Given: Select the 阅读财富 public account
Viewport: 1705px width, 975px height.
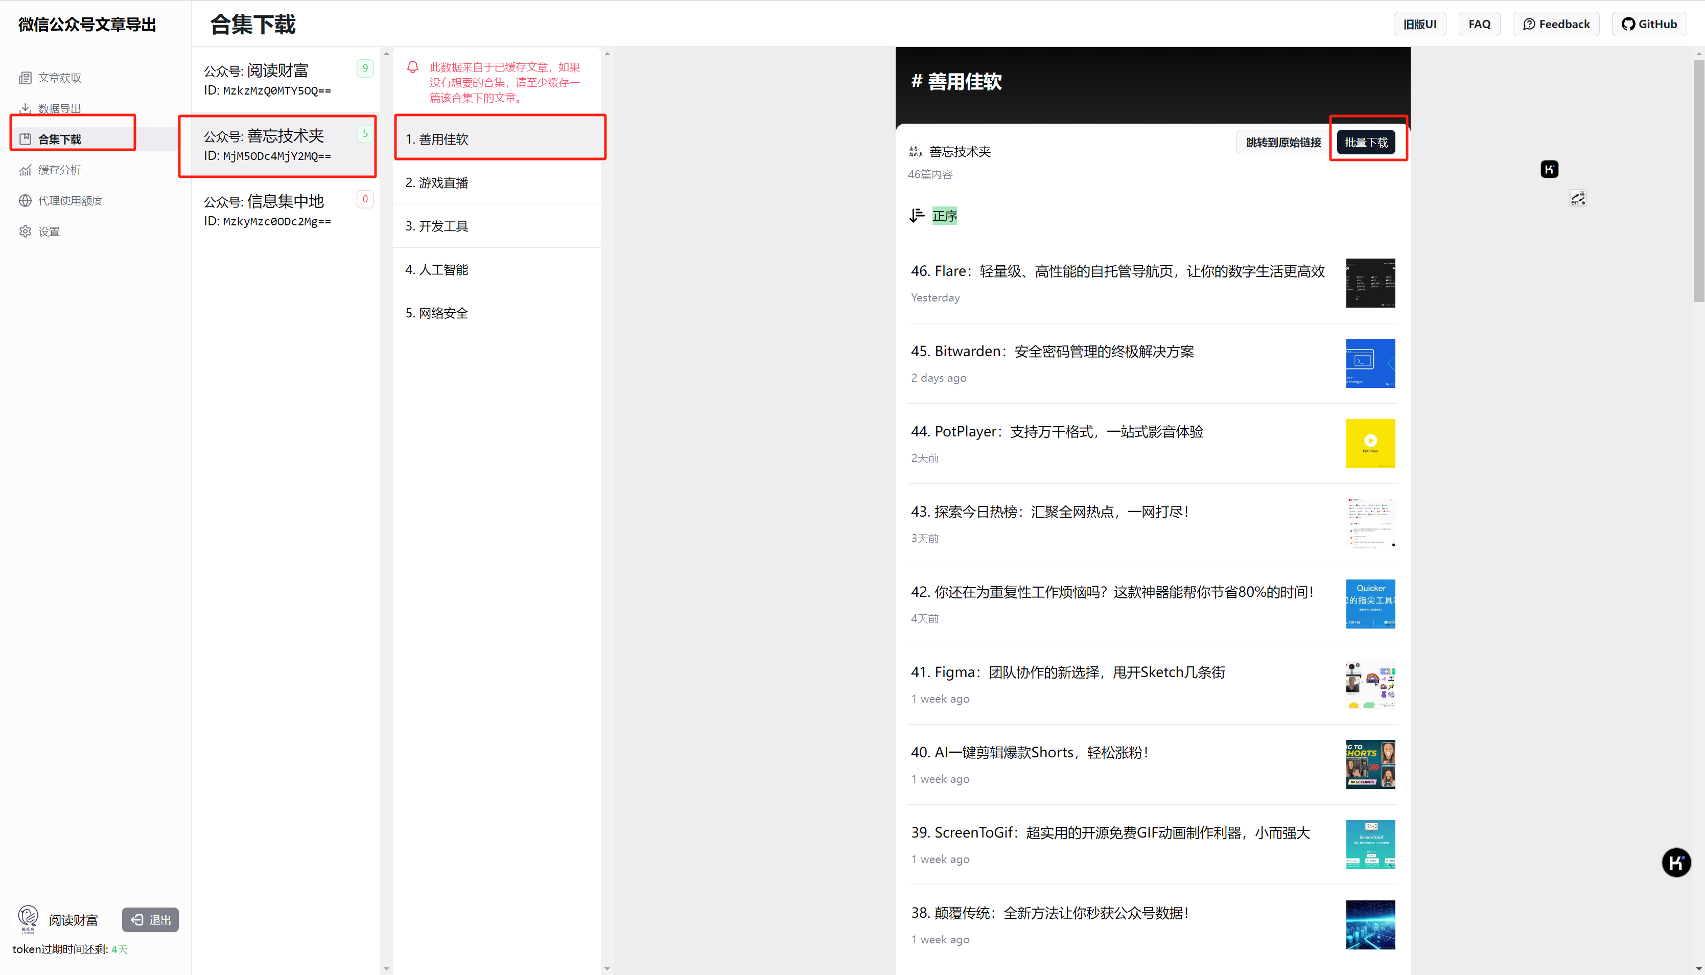Looking at the screenshot, I should 286,80.
